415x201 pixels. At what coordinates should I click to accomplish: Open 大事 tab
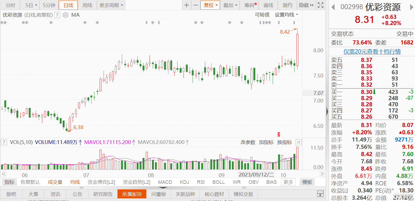(33, 194)
